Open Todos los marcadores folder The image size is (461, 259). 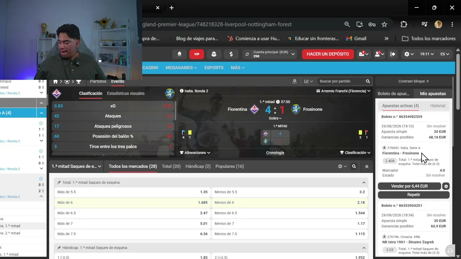click(429, 38)
